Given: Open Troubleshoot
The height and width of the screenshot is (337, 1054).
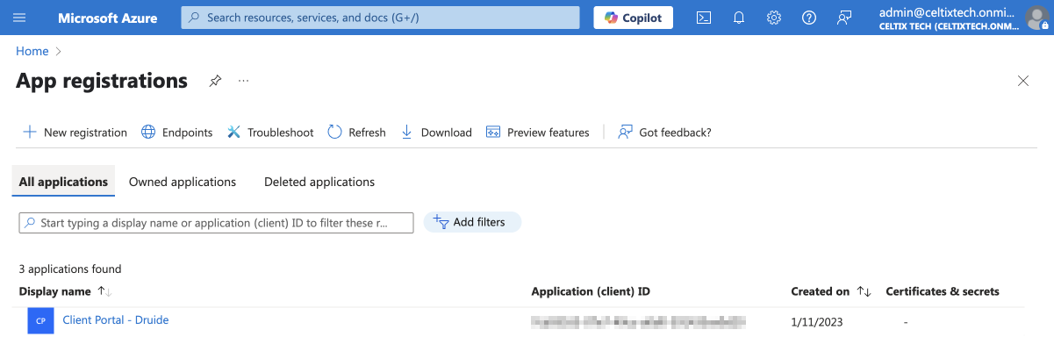Looking at the screenshot, I should point(270,133).
